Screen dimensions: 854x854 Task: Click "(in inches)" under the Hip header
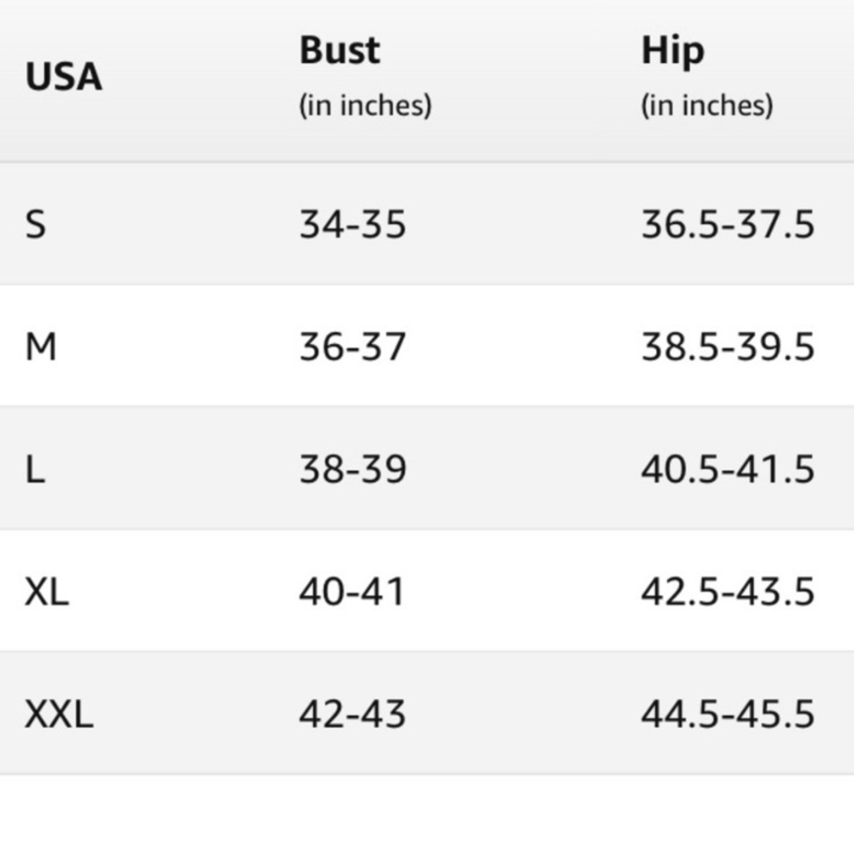(x=707, y=106)
